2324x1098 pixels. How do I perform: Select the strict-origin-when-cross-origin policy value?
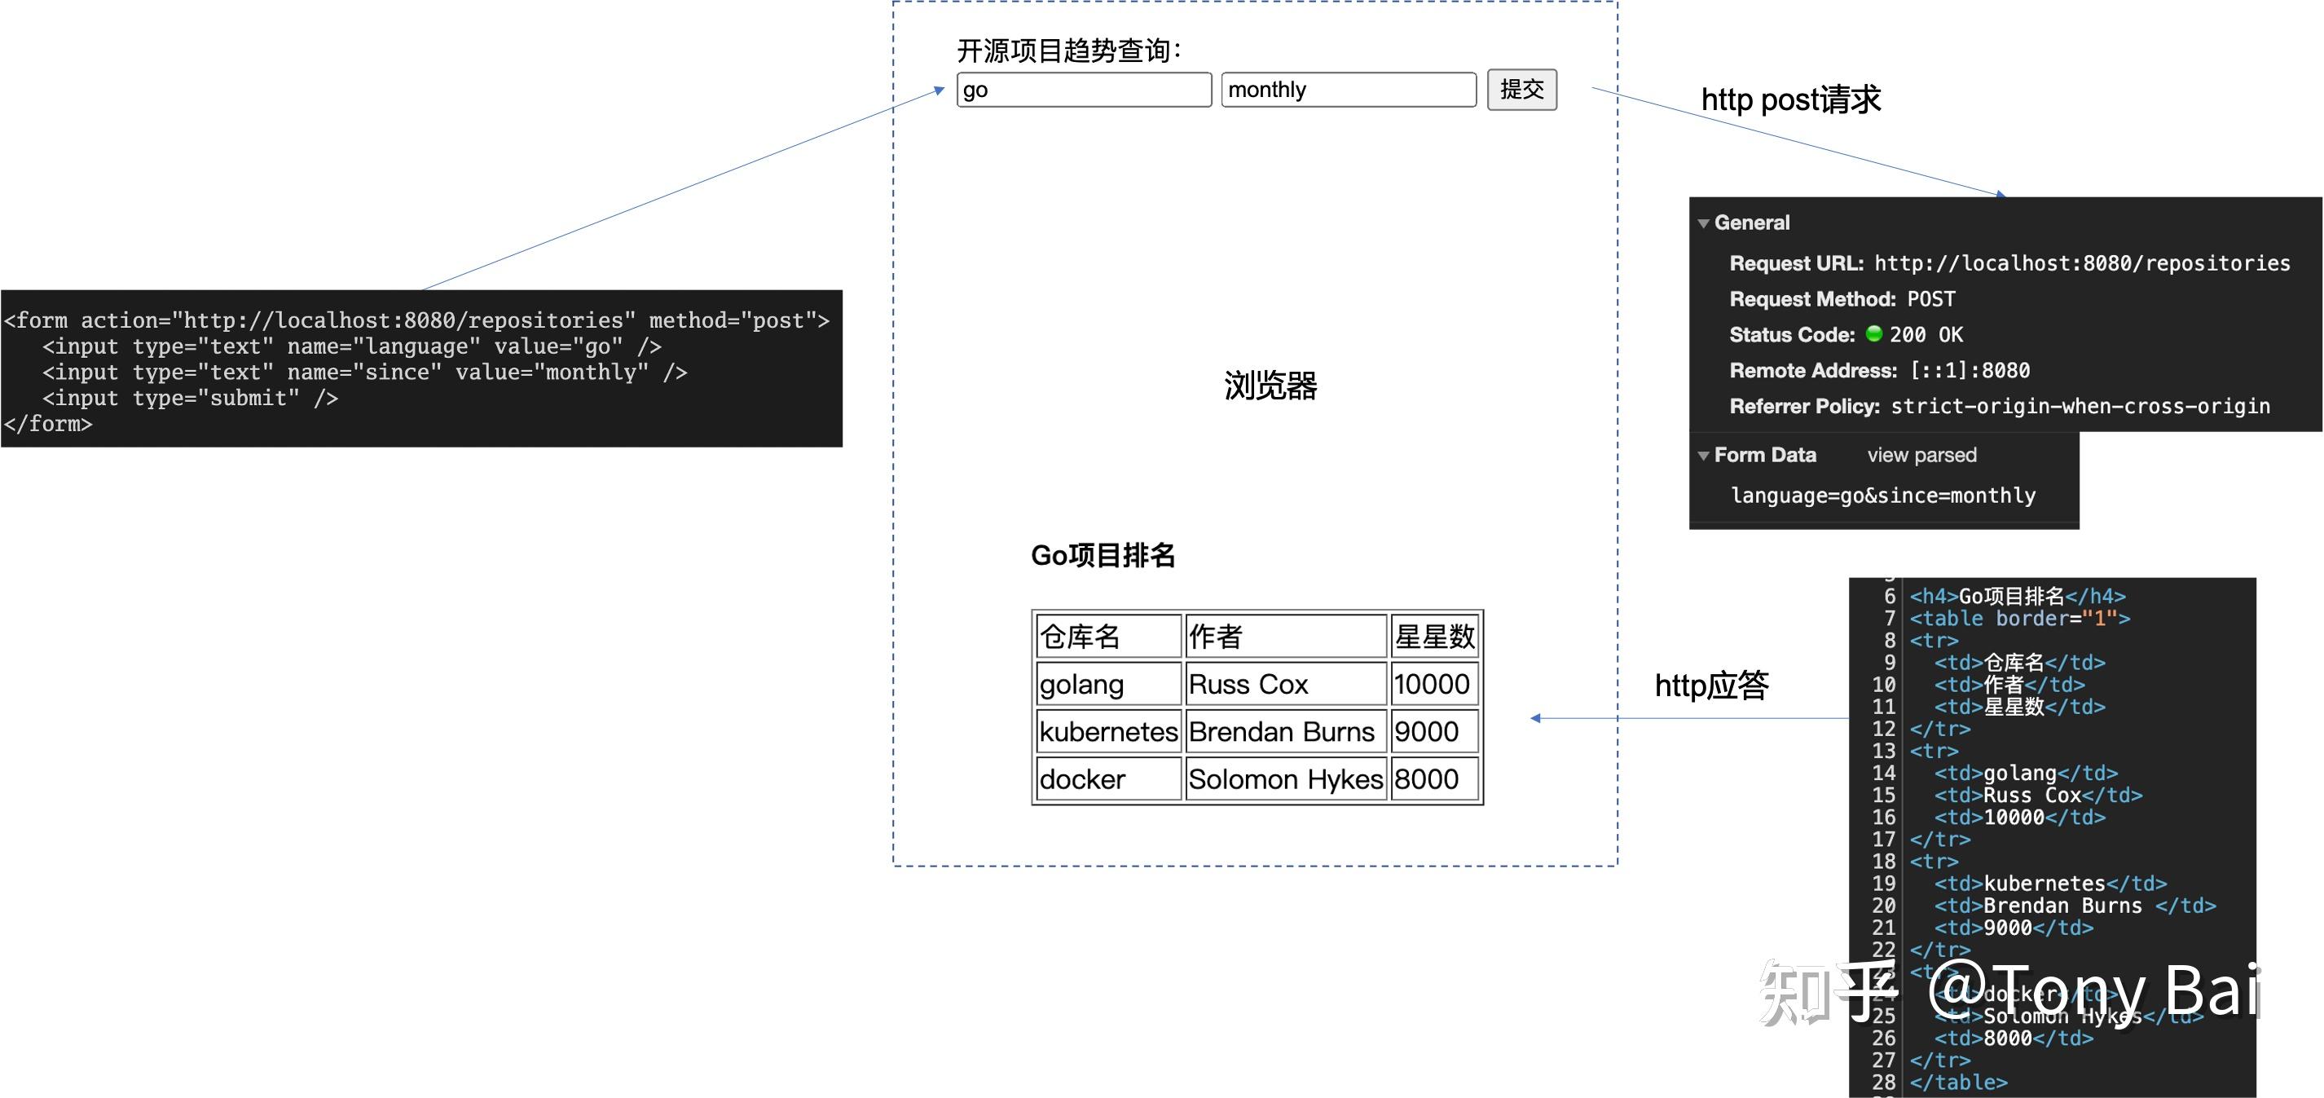pyautogui.click(x=2080, y=406)
